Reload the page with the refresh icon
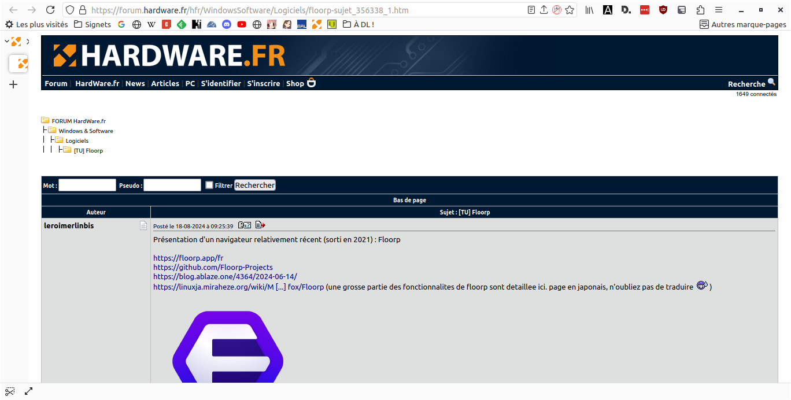 tap(50, 10)
